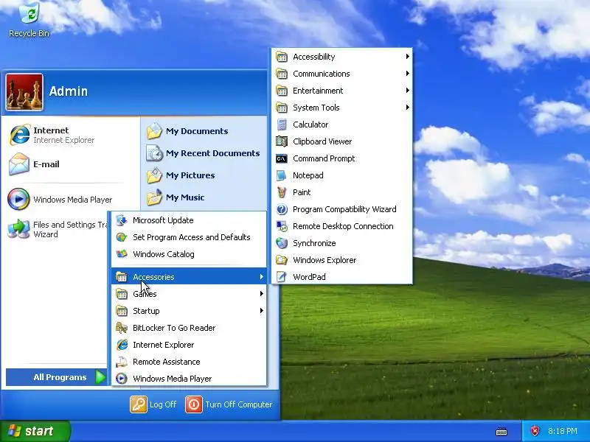Click the Admin chess user picture
Viewport: 590px width, 442px height.
(x=24, y=92)
